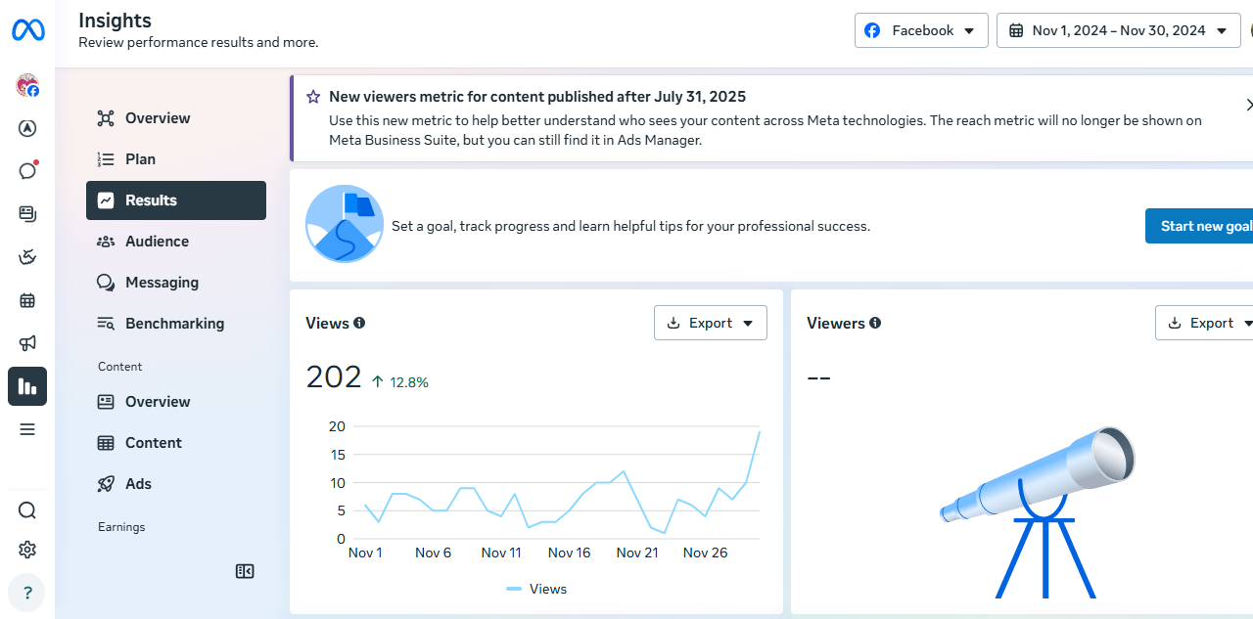1253x619 pixels.
Task: Click the Start new goal button
Action: tap(1202, 226)
